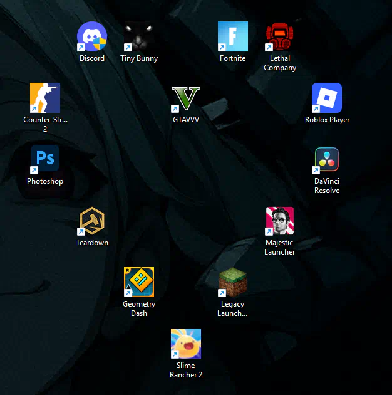Select the Fortnite shortcut icon
Screen dimensions: 392x395
pyautogui.click(x=233, y=36)
